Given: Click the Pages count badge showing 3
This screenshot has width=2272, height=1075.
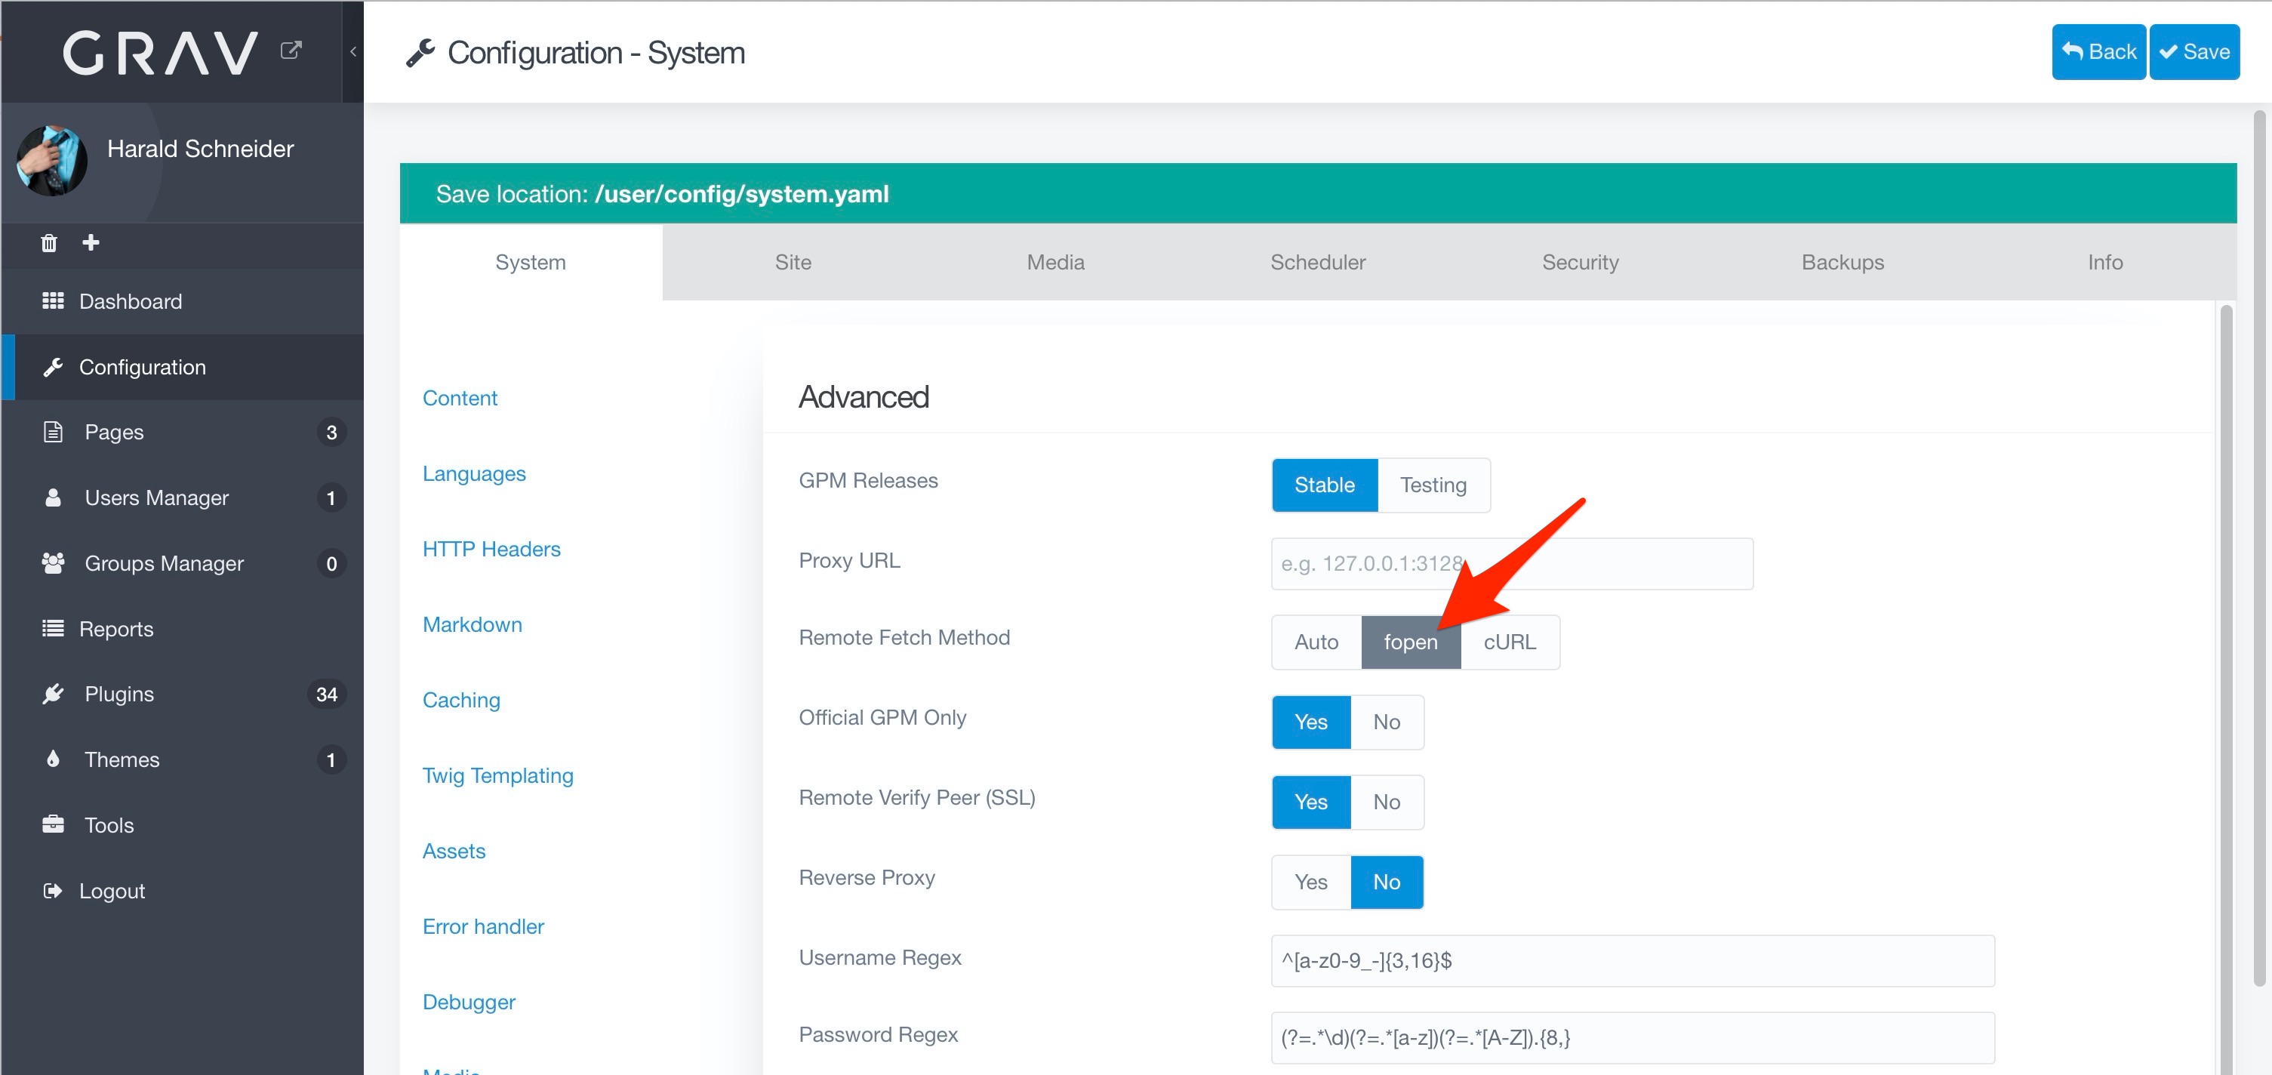Looking at the screenshot, I should click(331, 432).
